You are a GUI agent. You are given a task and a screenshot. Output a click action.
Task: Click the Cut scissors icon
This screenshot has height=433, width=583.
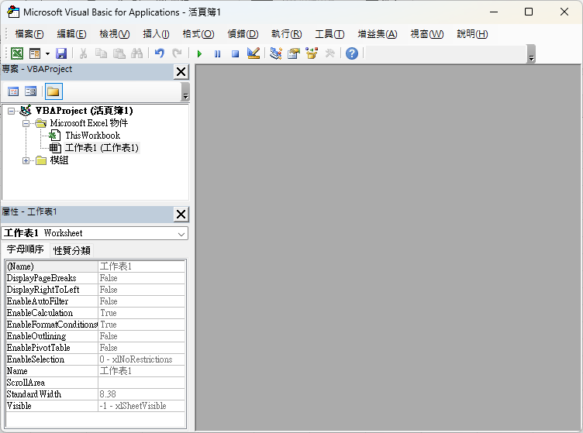point(83,53)
